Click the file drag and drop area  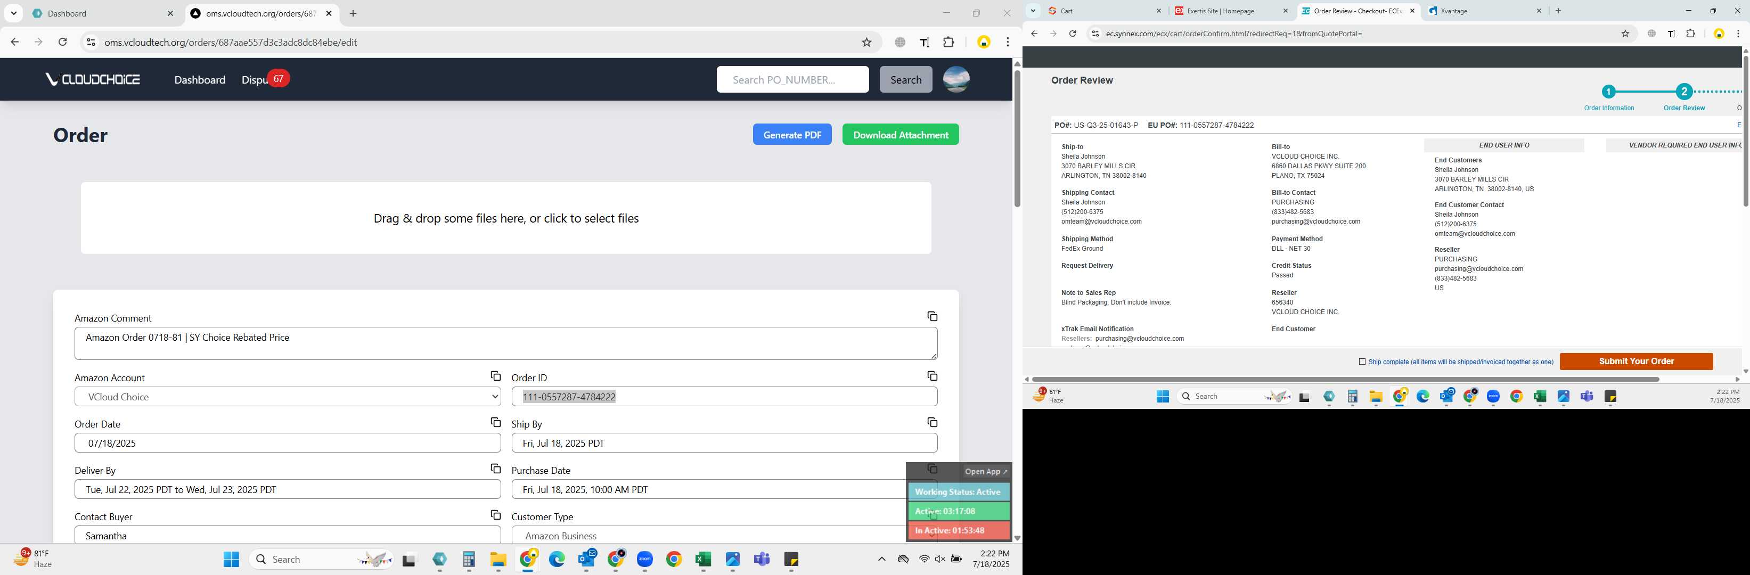click(x=506, y=218)
